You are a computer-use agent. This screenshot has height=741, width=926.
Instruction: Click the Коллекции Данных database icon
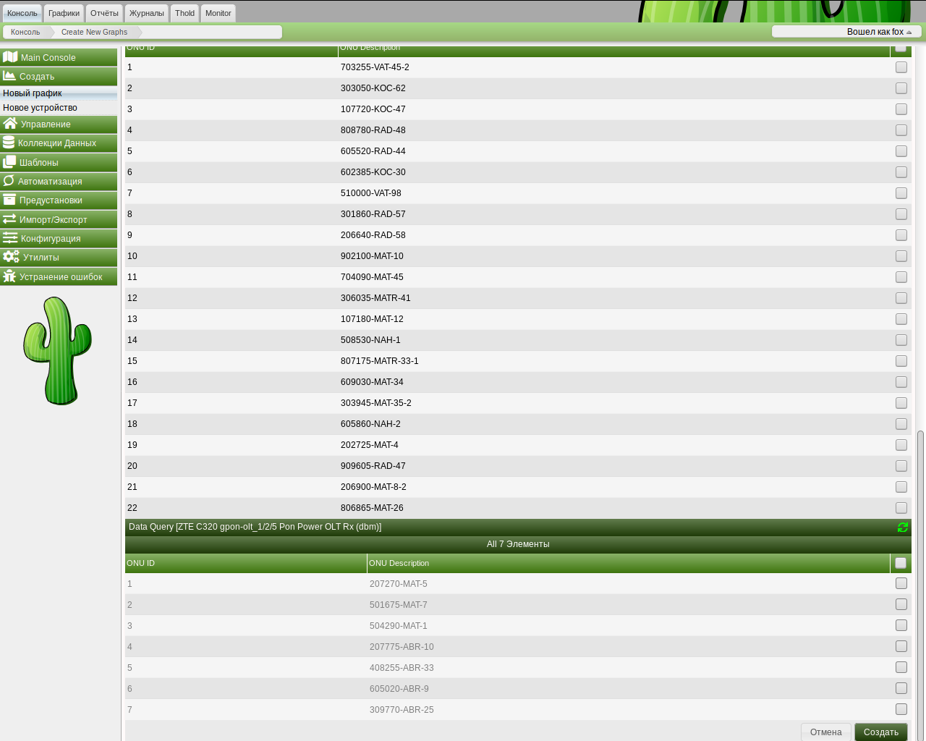coord(9,142)
